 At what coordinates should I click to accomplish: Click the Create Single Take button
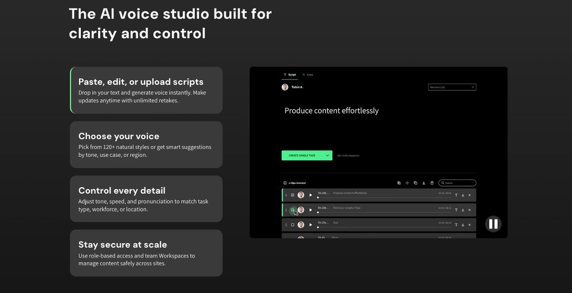click(302, 155)
